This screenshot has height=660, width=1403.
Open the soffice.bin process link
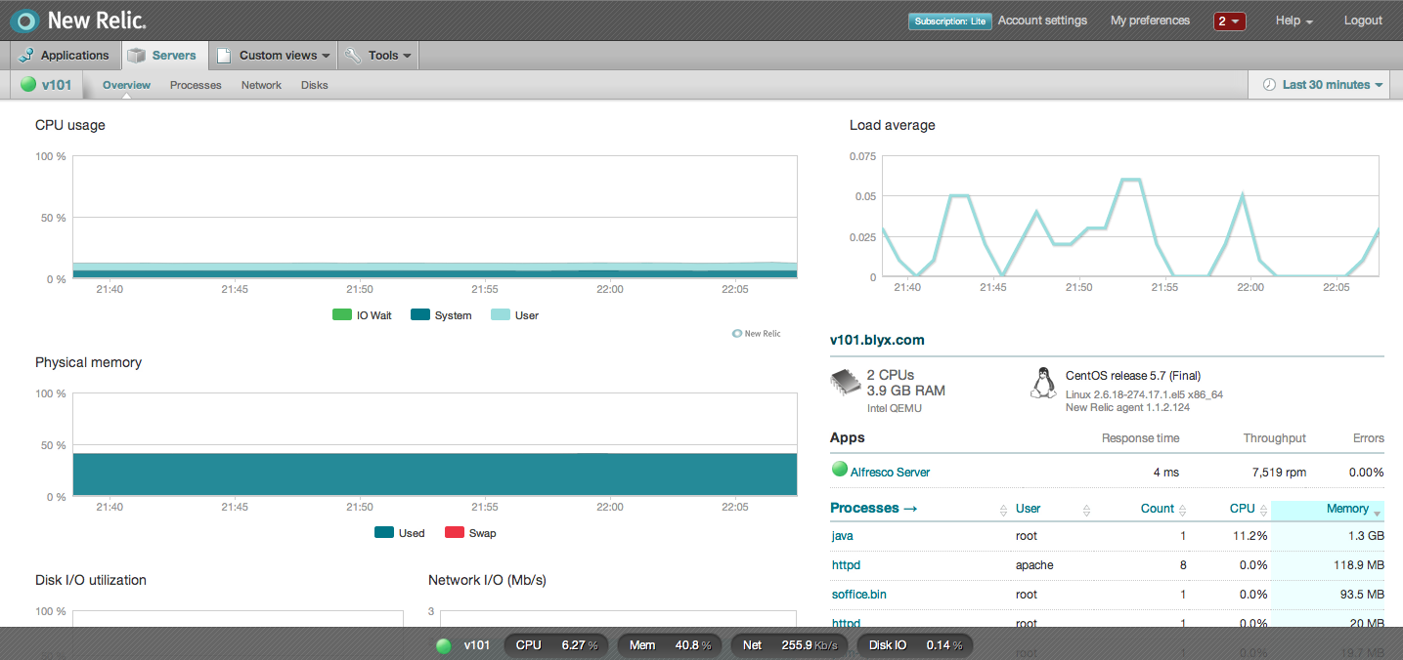tap(859, 594)
